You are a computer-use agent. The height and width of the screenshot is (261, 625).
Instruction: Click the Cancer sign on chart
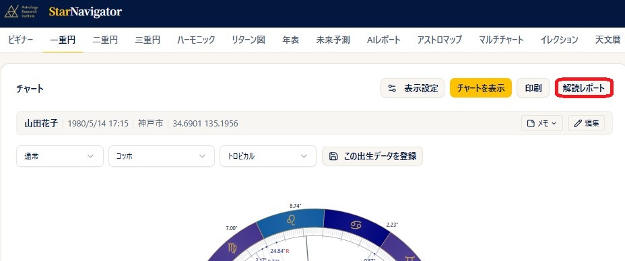(356, 225)
